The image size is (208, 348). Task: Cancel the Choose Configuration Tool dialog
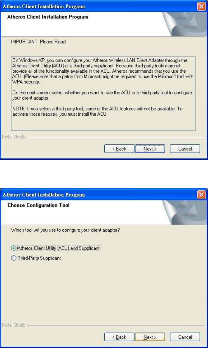point(185,337)
